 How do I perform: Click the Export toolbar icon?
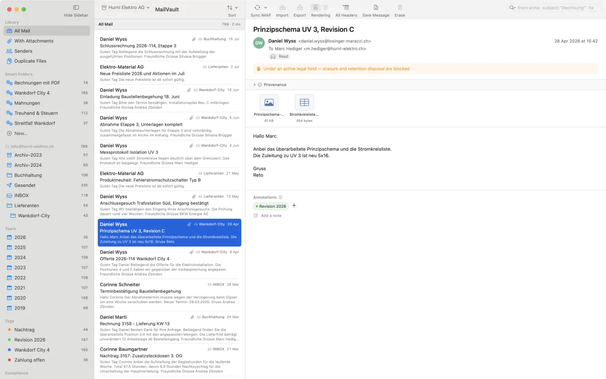[x=300, y=8]
